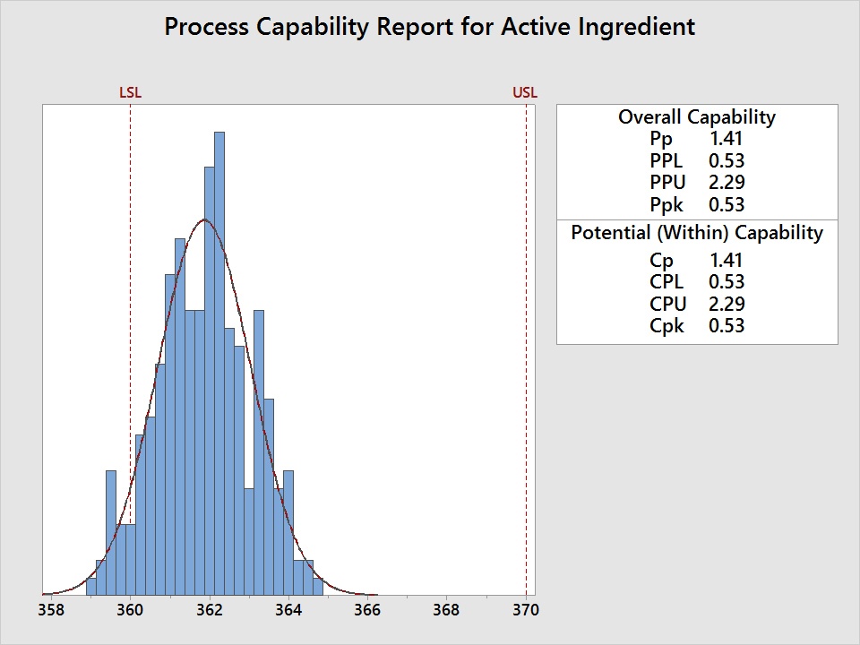
Task: Click the x-axis tick label 366
Action: pos(367,610)
